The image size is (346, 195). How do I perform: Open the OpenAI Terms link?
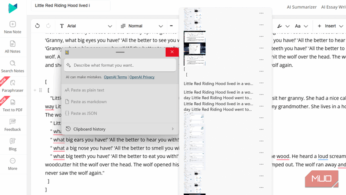[x=115, y=77]
